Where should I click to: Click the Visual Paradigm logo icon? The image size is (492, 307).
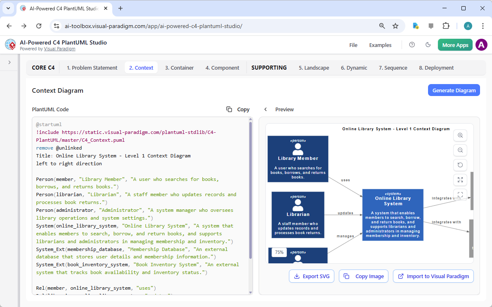[x=10, y=45]
